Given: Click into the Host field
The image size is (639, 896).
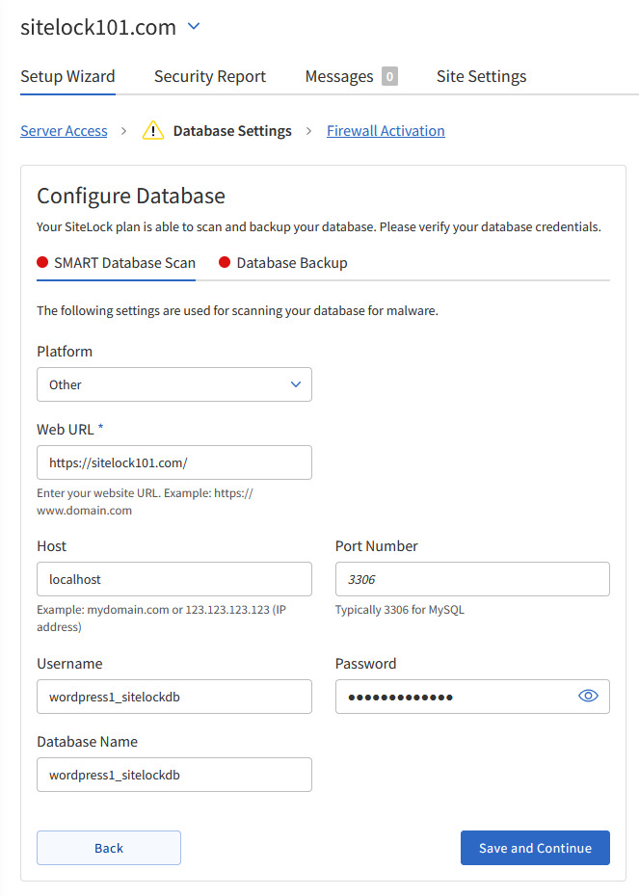Looking at the screenshot, I should (x=174, y=579).
